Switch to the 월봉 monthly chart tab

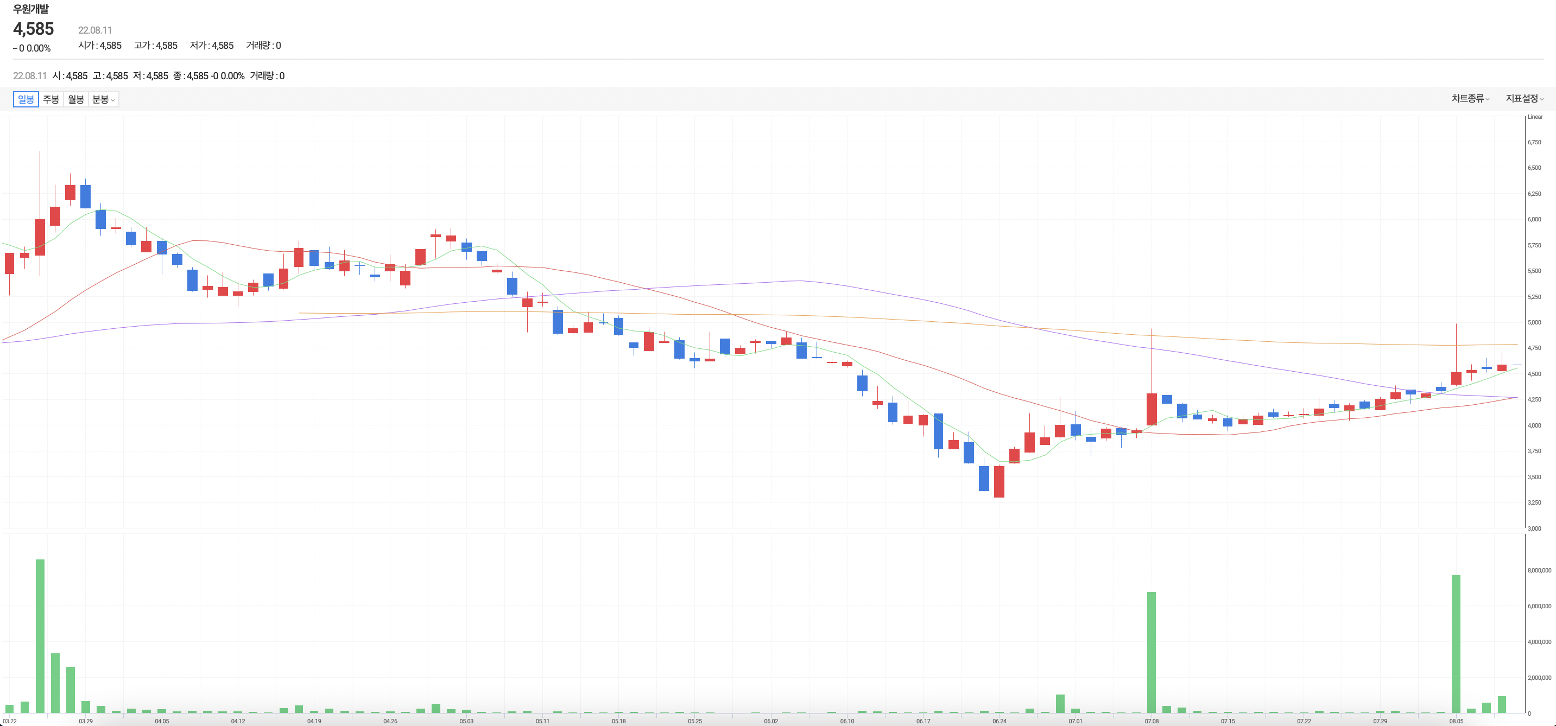pyautogui.click(x=76, y=100)
